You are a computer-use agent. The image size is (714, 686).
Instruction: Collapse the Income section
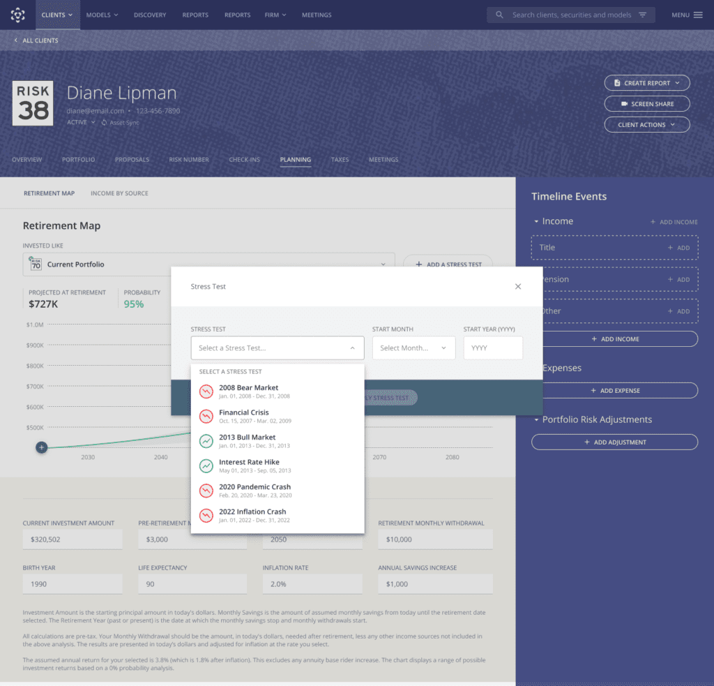[x=536, y=221]
